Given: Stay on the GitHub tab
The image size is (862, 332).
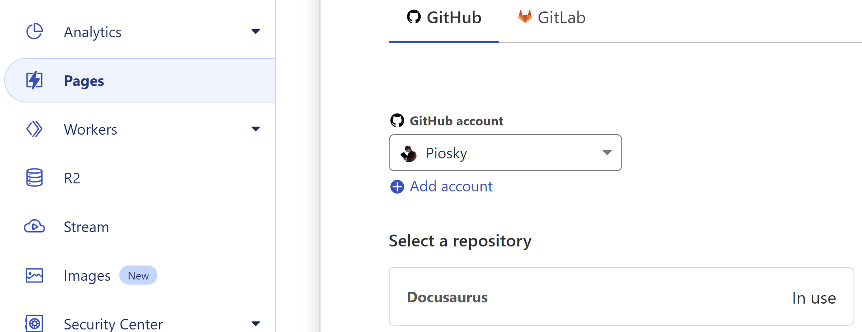Looking at the screenshot, I should (x=454, y=18).
